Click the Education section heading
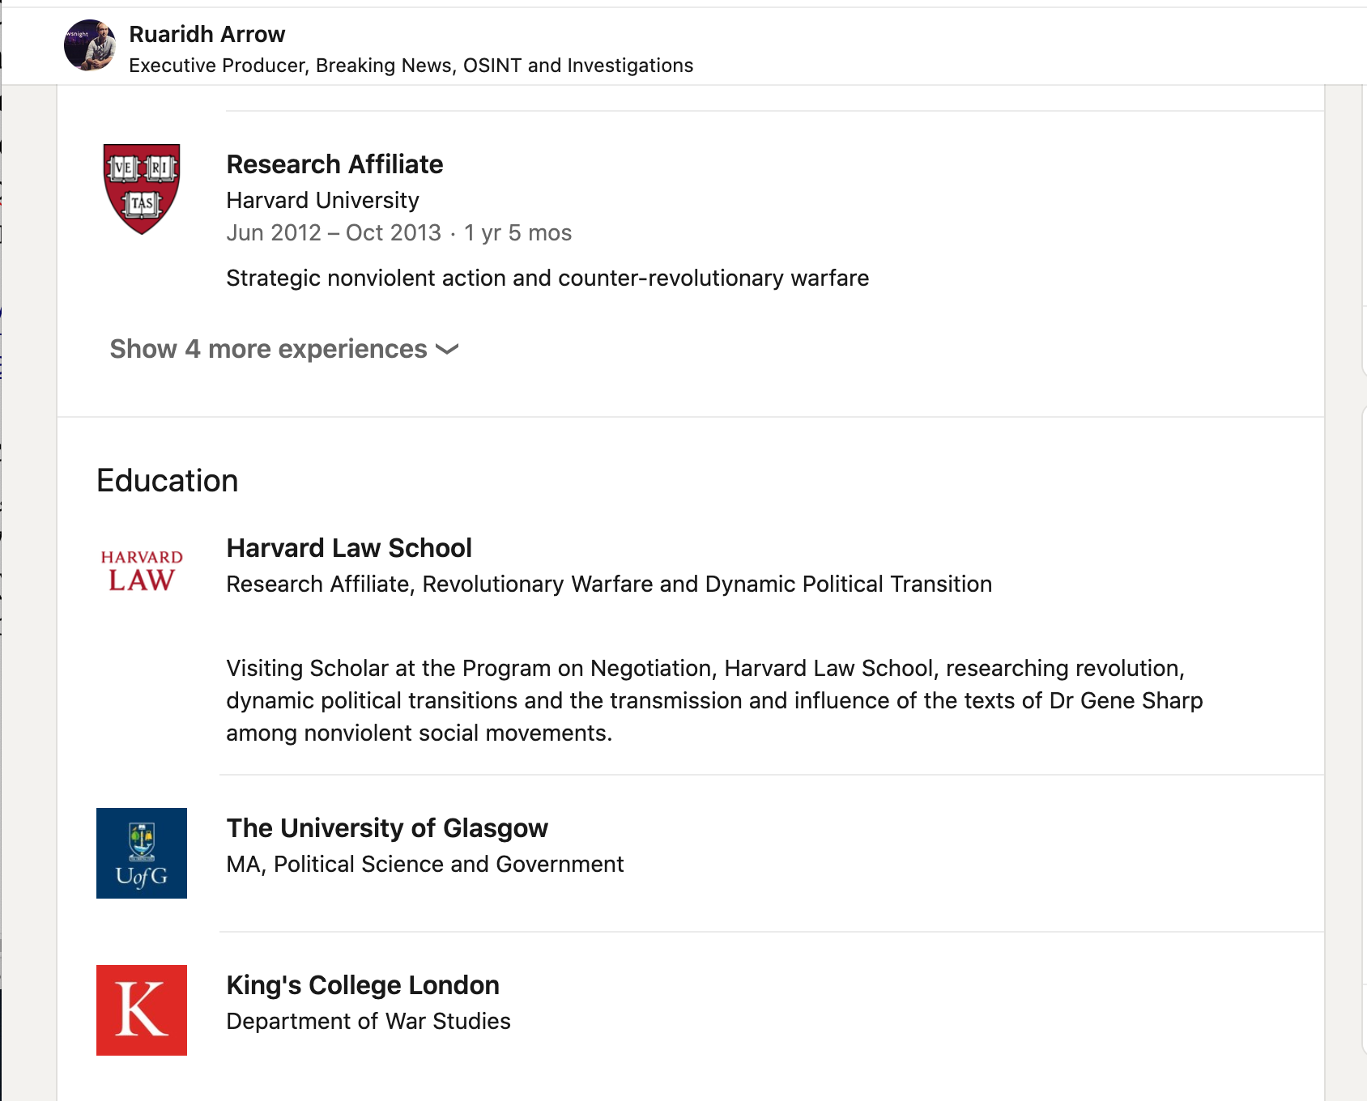This screenshot has height=1101, width=1367. (168, 481)
